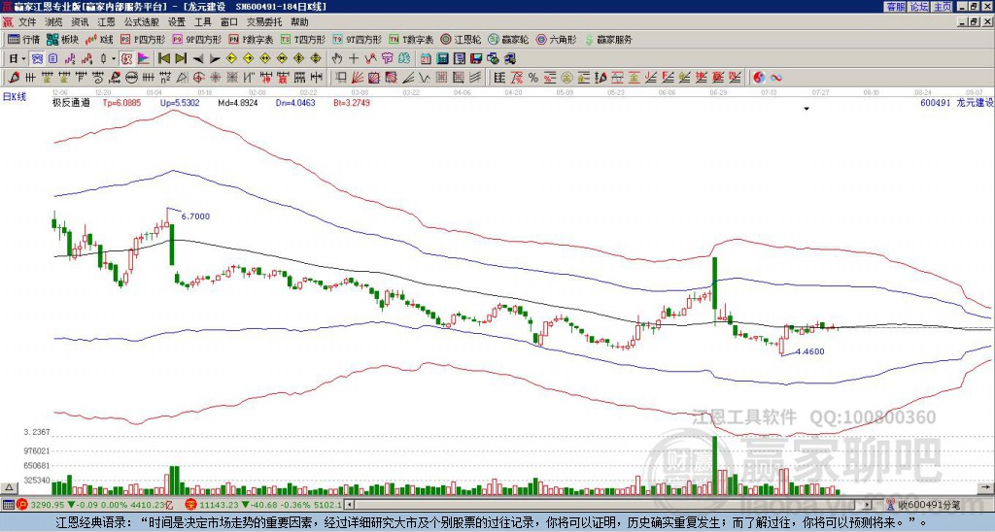Open the 文件 menu
This screenshot has width=995, height=532.
[27, 22]
